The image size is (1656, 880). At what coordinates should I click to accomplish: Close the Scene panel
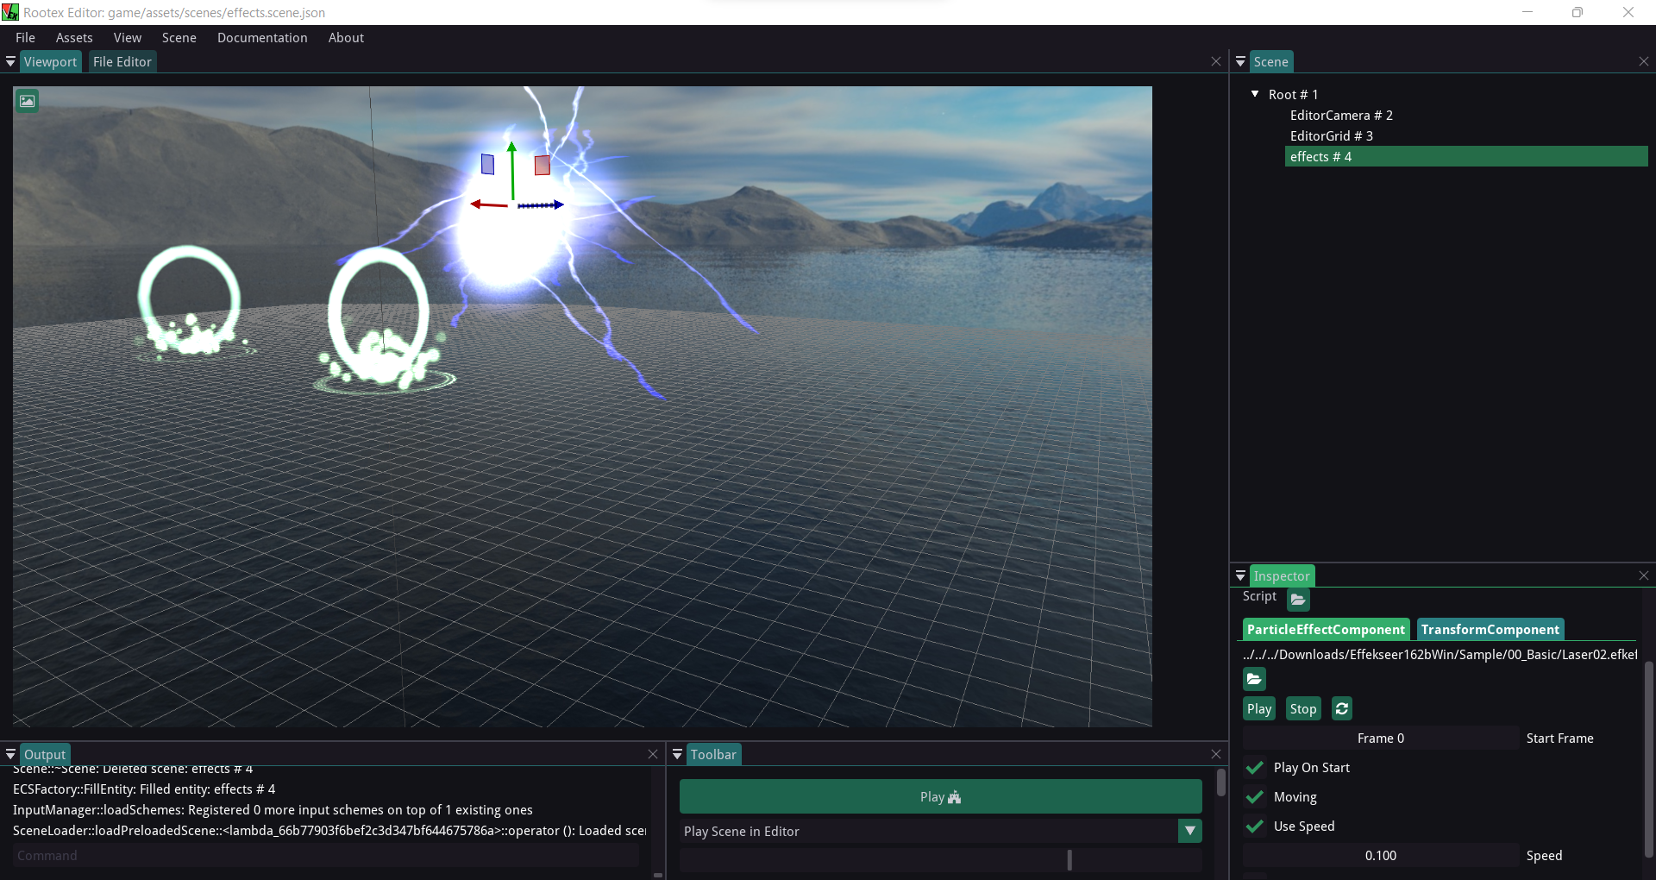click(1644, 61)
